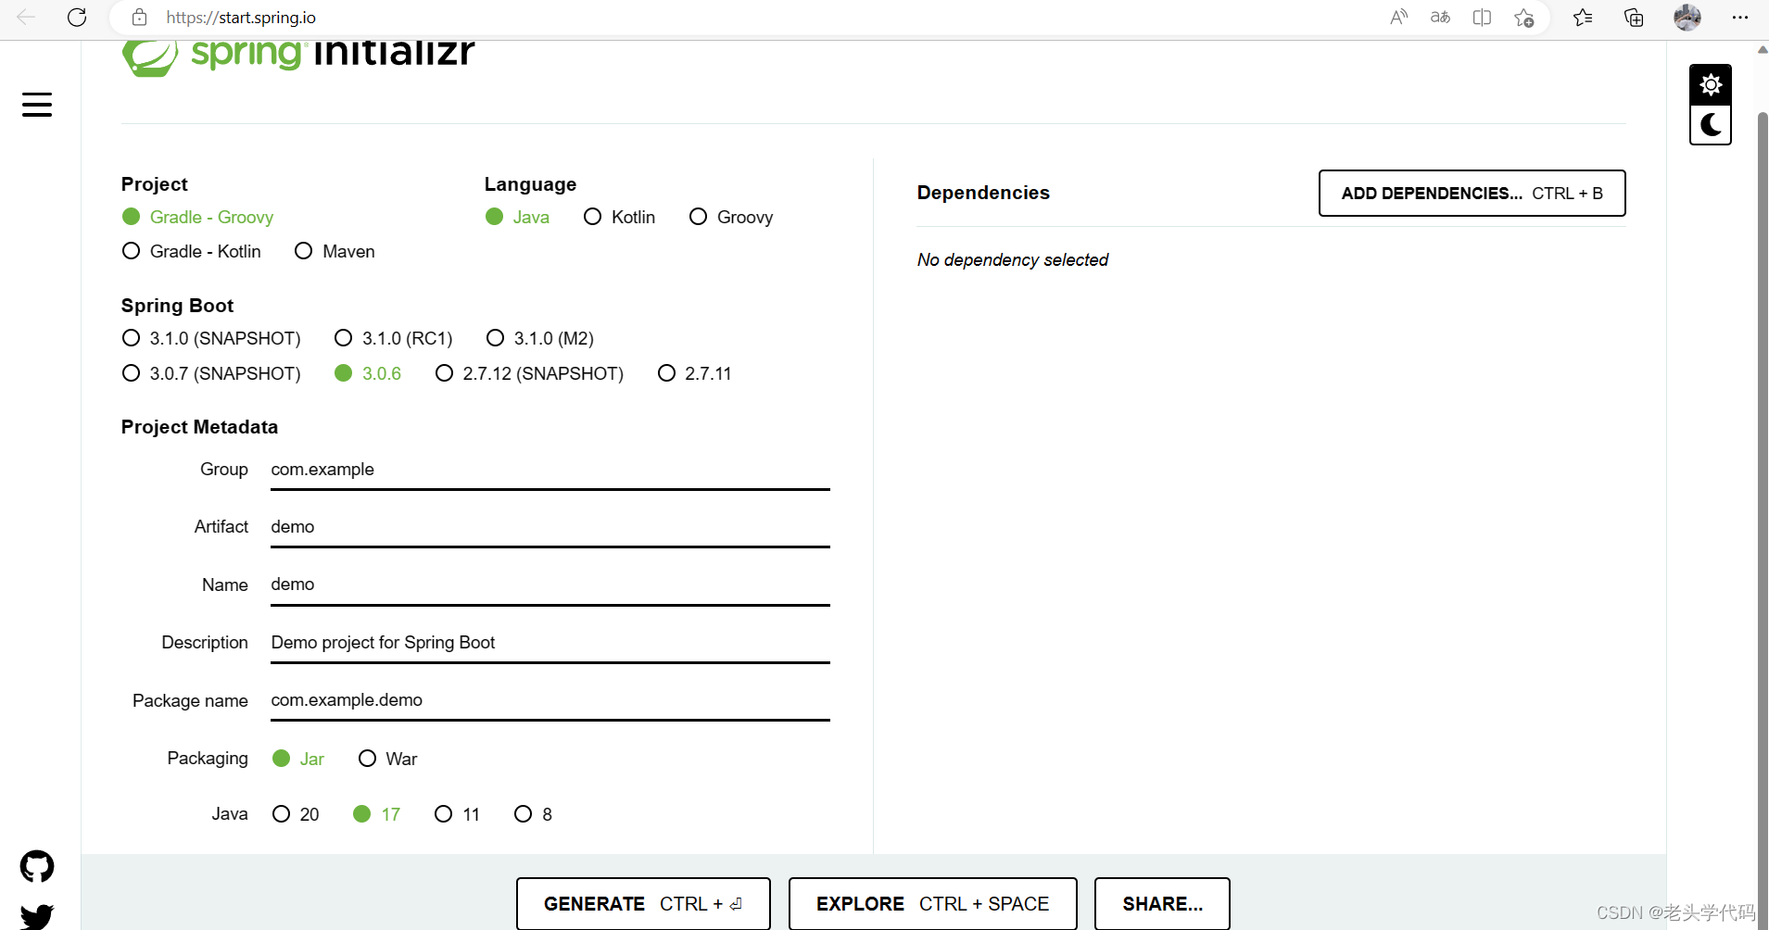Choose Java version 11

(457, 814)
